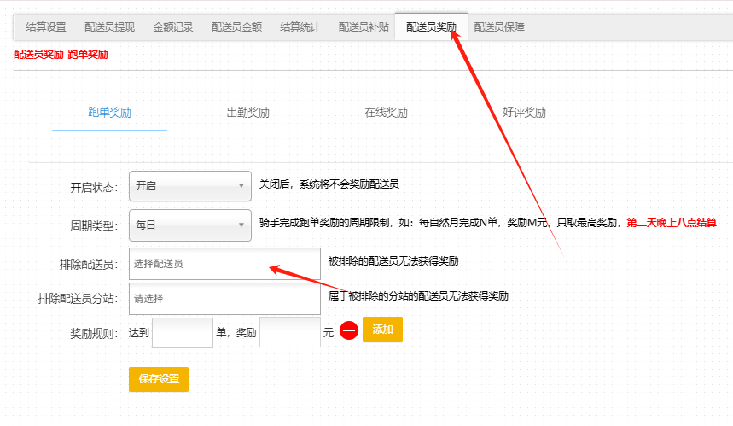733x426 pixels.
Task: Open the 配送员补贴 tab
Action: 364,27
